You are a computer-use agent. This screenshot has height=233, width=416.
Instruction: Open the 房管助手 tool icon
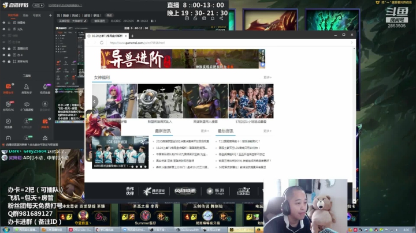point(26,88)
